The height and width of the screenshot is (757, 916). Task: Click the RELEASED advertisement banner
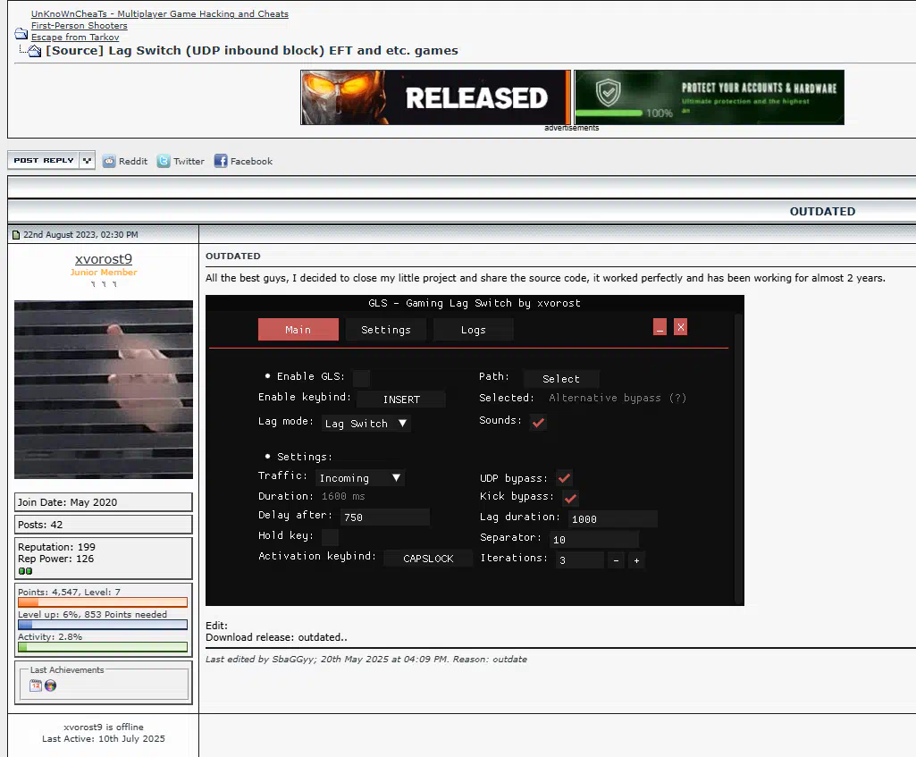tap(435, 97)
